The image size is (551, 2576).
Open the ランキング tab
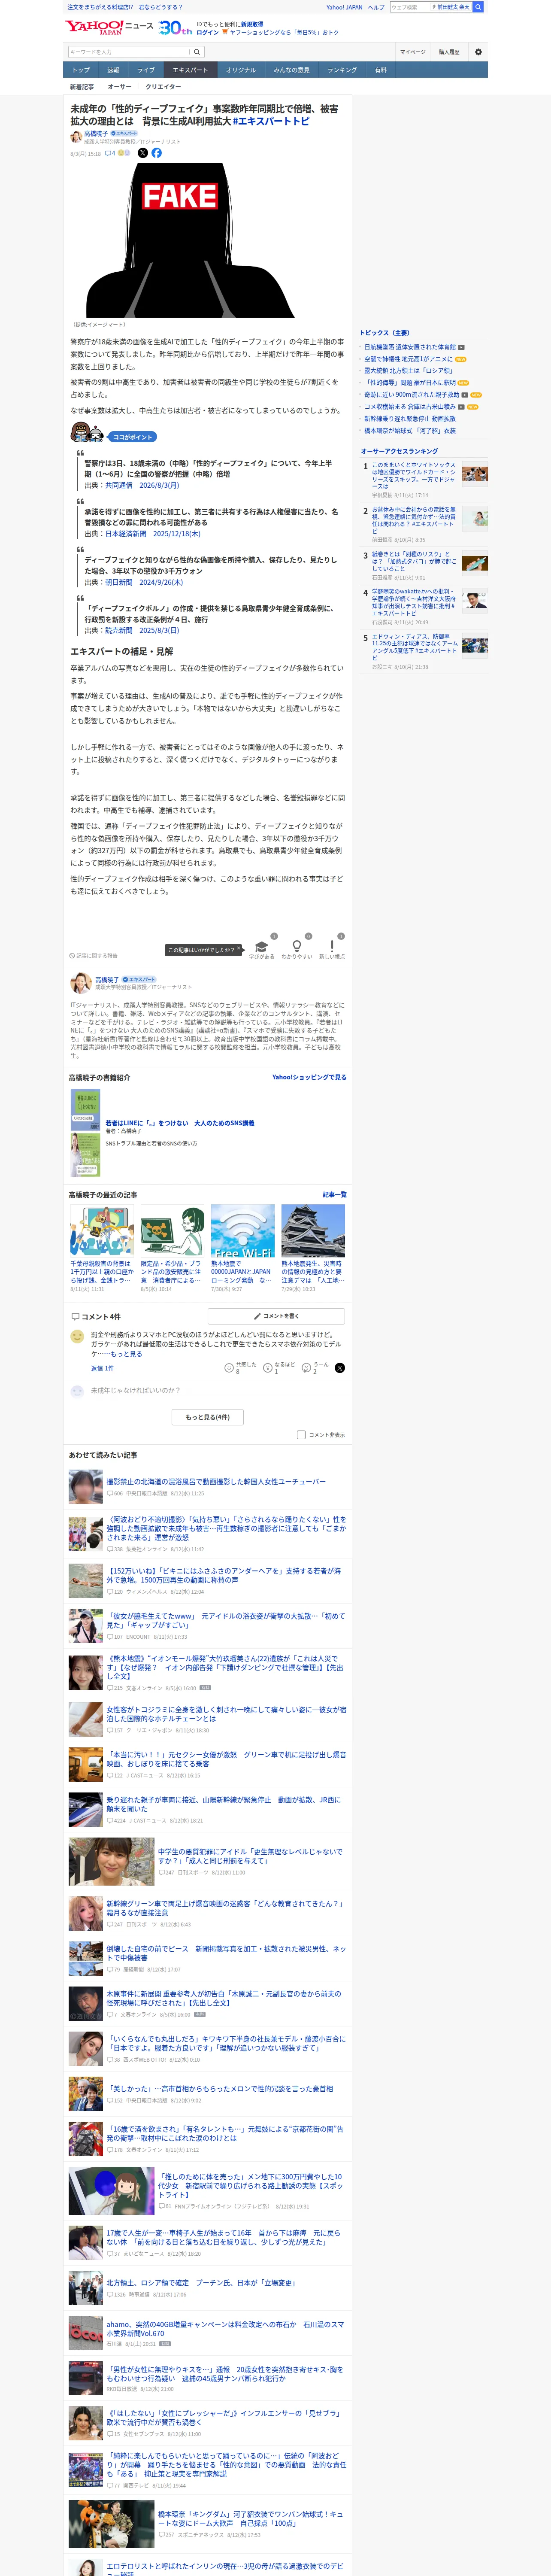tap(342, 70)
